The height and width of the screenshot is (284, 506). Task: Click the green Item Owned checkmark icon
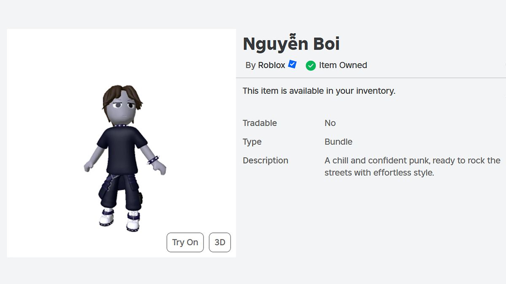(x=311, y=65)
